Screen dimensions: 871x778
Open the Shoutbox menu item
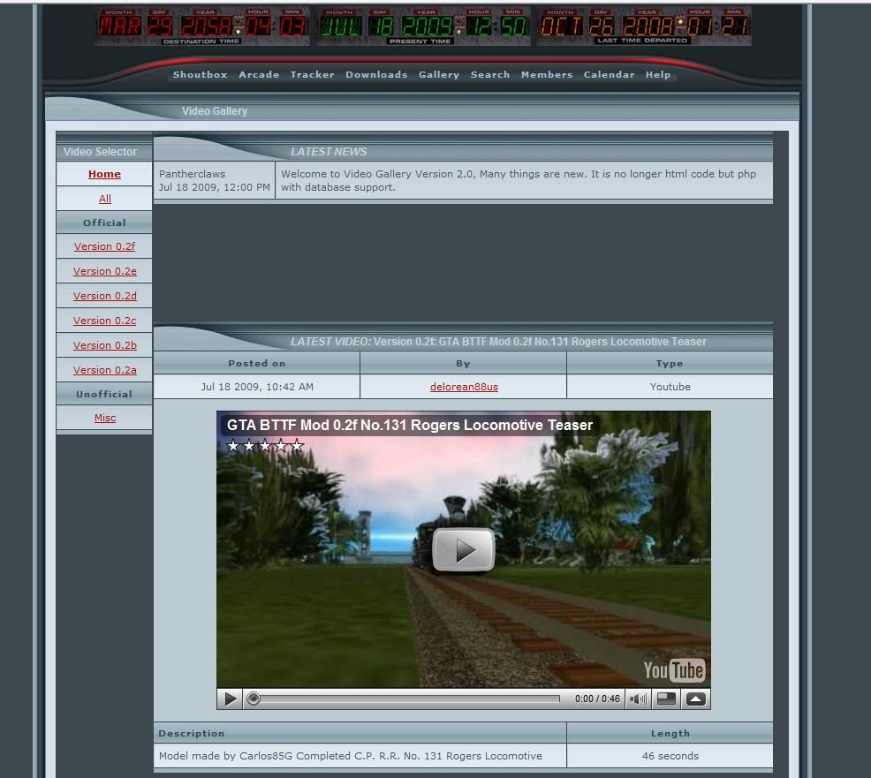coord(200,74)
